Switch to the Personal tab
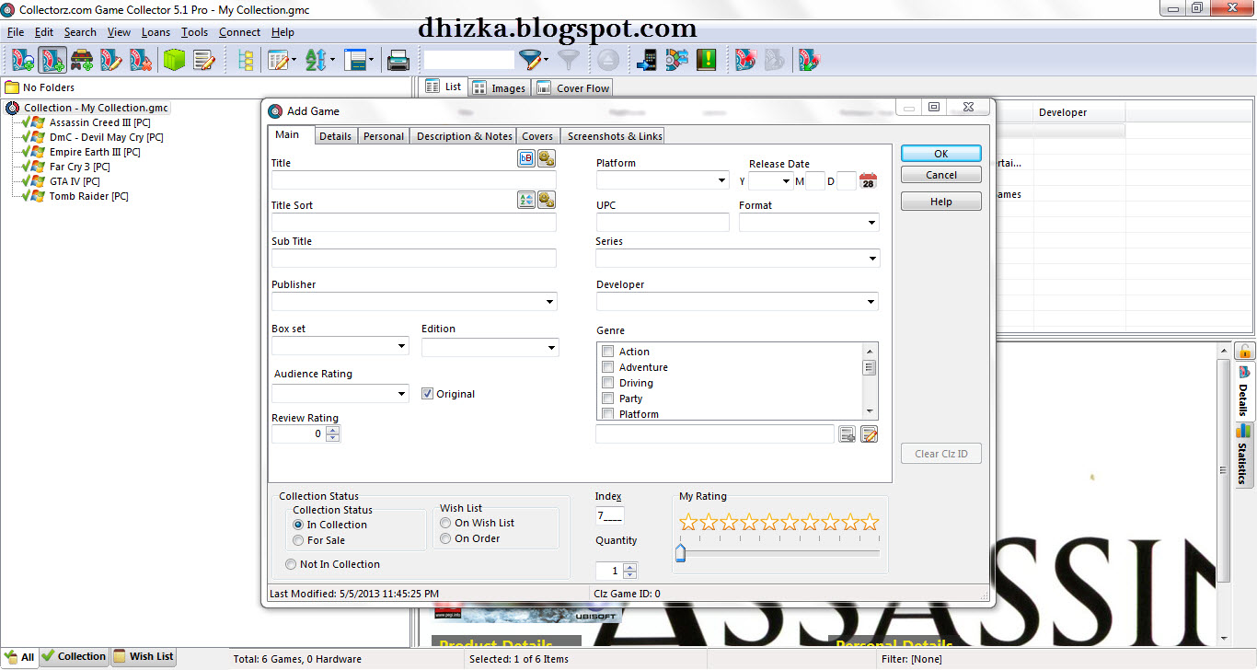The height and width of the screenshot is (670, 1257). click(x=384, y=136)
